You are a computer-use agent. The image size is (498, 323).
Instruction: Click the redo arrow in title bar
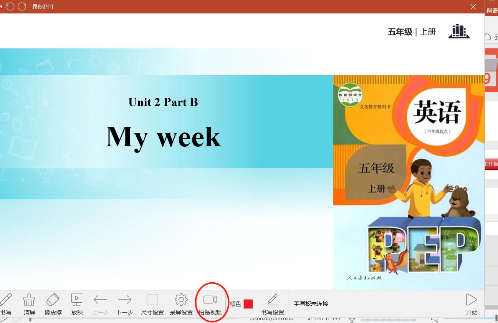click(x=22, y=7)
